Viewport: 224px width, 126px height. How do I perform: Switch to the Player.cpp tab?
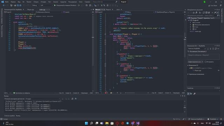coord(30,9)
